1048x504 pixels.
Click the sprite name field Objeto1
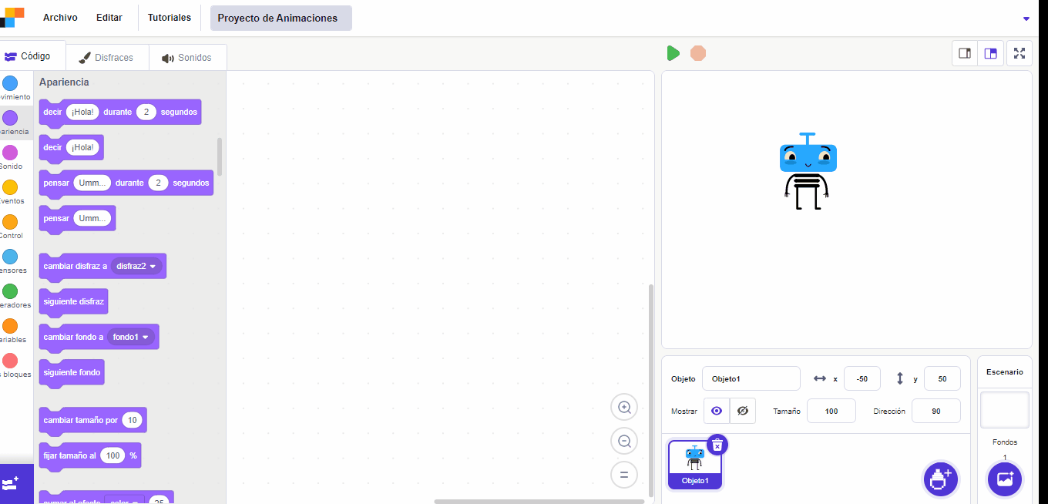[x=751, y=378]
